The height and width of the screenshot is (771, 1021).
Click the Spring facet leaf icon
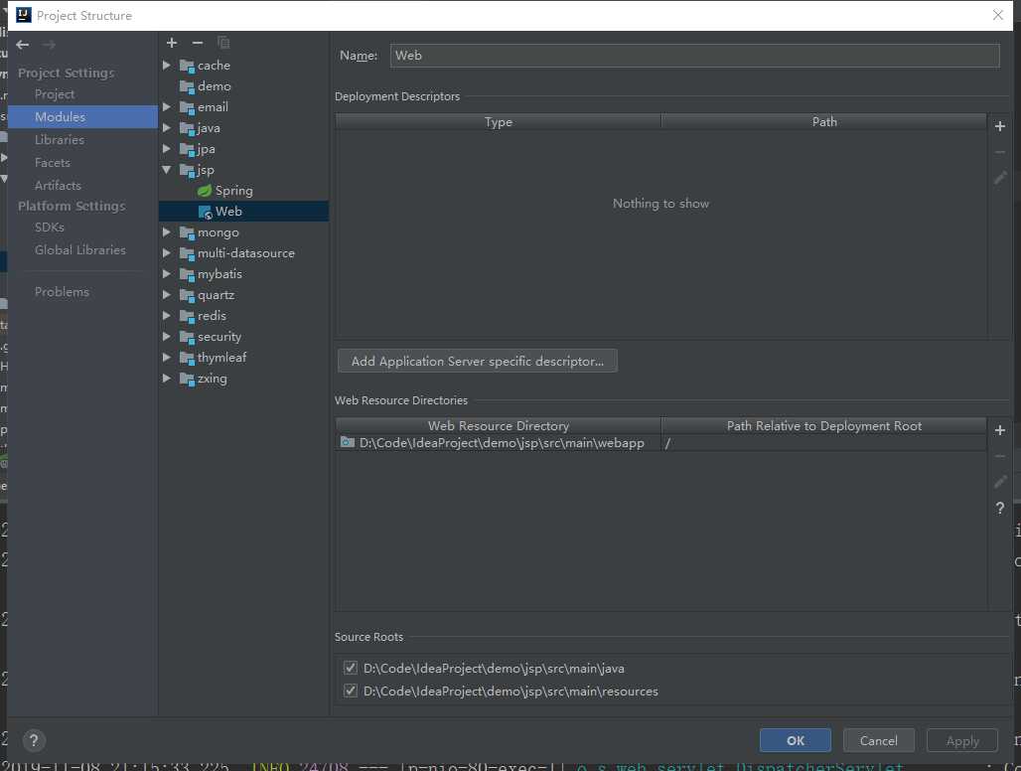205,191
